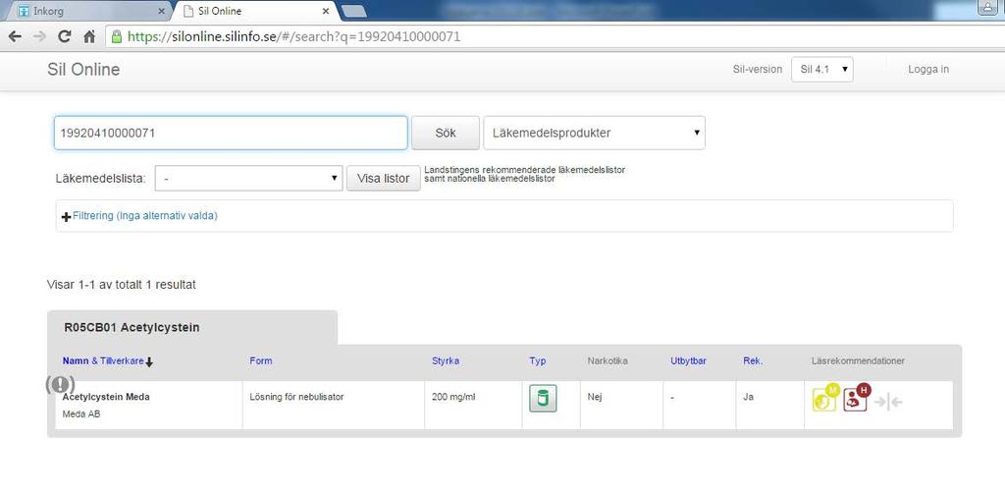Click the browser back arrow

point(14,36)
